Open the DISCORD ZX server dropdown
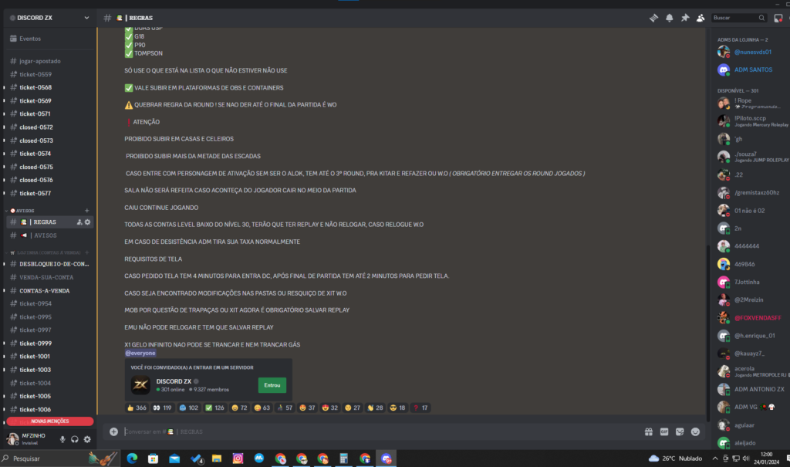 point(49,18)
